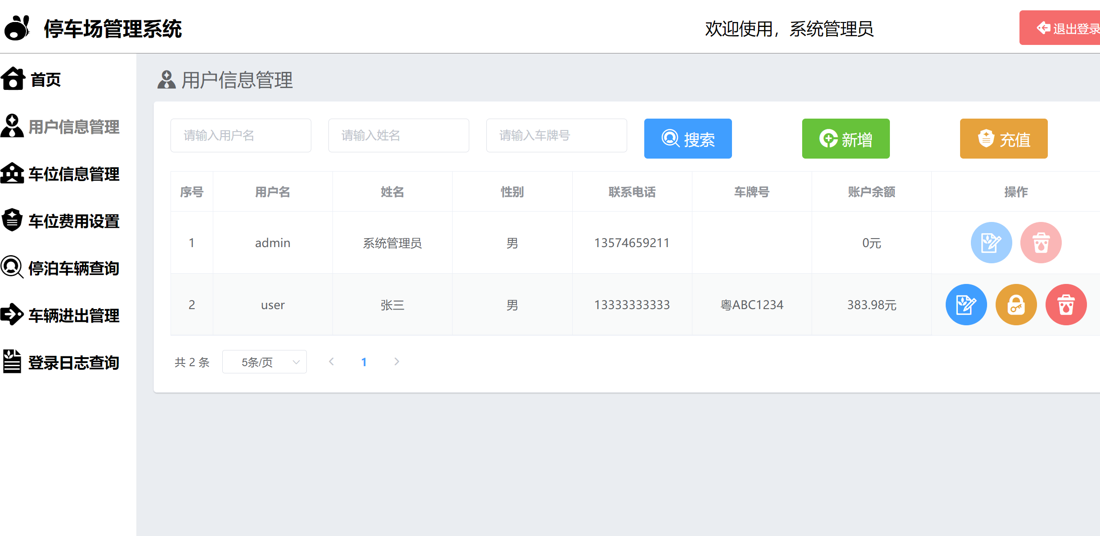Click the parking system logo icon
The height and width of the screenshot is (536, 1100).
pos(17,28)
